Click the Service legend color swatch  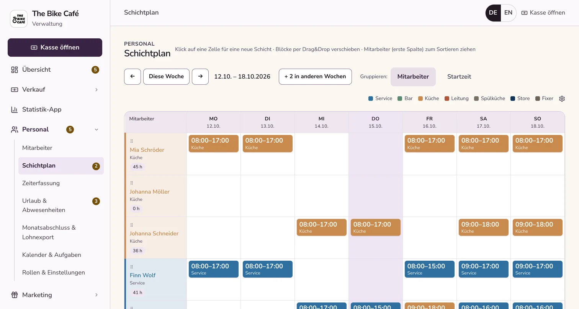point(371,99)
